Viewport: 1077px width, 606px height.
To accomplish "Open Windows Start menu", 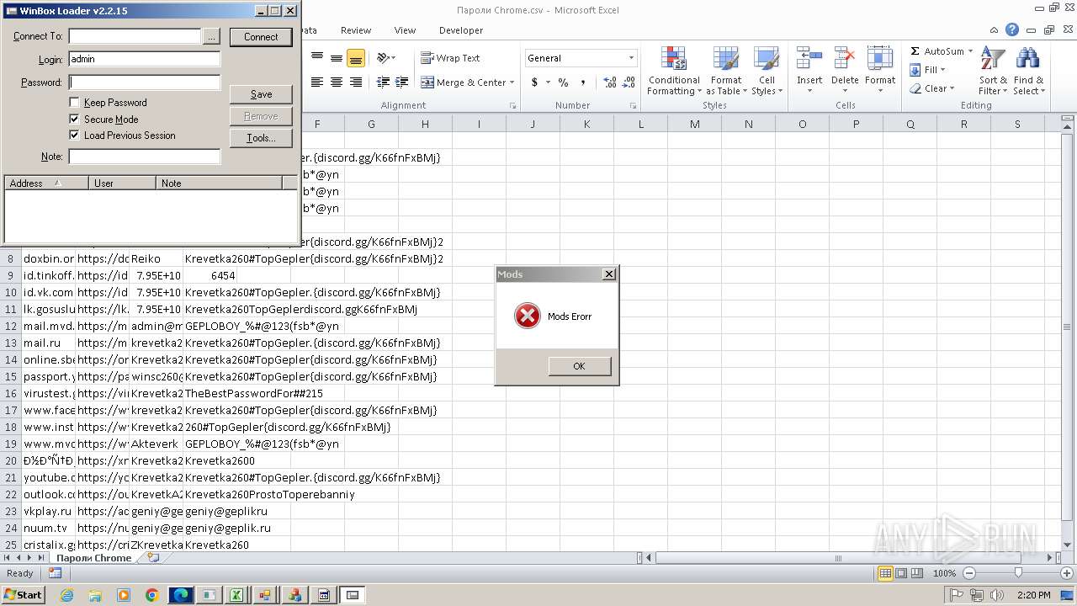I will point(23,595).
